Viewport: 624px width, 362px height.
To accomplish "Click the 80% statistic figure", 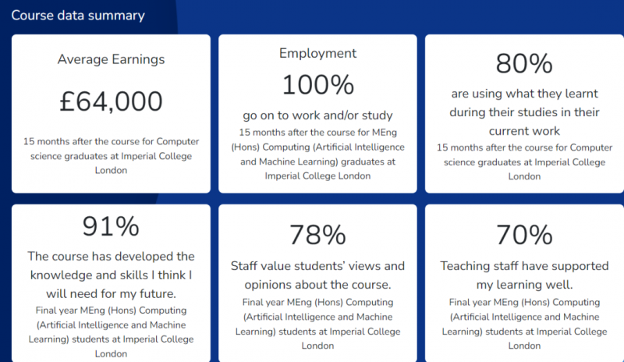I will (524, 63).
